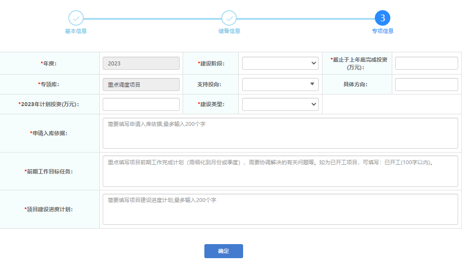Focus the 前期工作目标任务 text area

click(x=280, y=171)
